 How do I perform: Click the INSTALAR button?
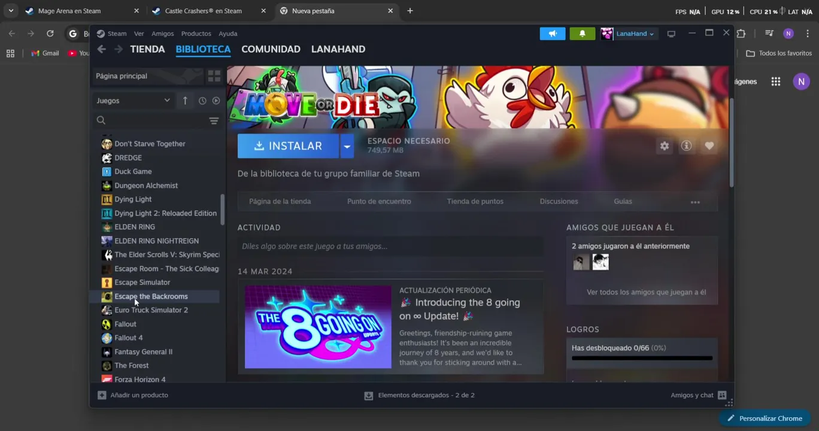[x=289, y=146]
